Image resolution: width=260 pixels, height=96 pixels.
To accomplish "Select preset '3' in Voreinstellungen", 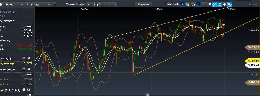I will (105, 5).
